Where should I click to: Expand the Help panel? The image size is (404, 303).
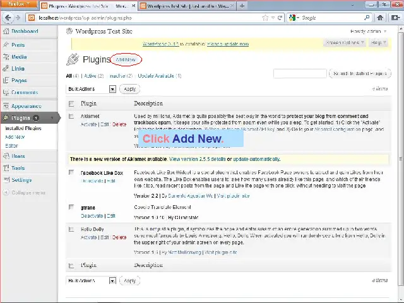click(378, 42)
